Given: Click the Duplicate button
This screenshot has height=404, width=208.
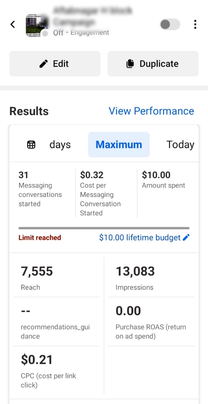Looking at the screenshot, I should click(x=153, y=64).
